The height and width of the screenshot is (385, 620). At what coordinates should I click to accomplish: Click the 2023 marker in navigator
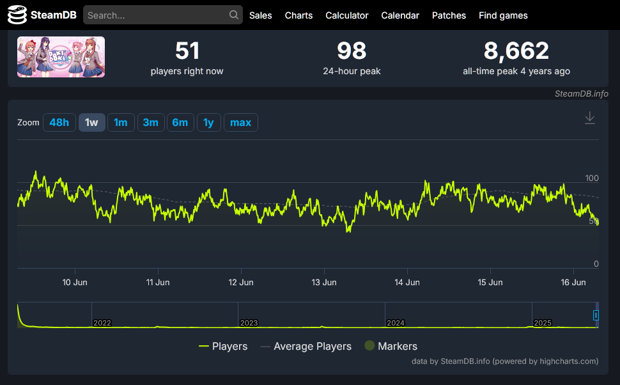[x=249, y=323]
